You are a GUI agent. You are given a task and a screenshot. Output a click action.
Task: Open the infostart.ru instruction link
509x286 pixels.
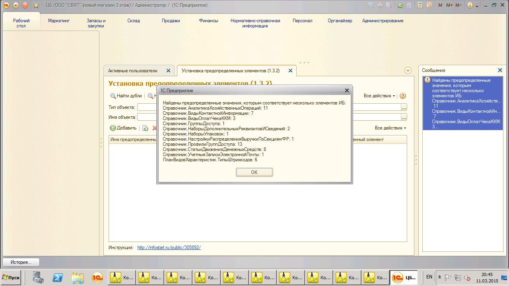(169, 247)
